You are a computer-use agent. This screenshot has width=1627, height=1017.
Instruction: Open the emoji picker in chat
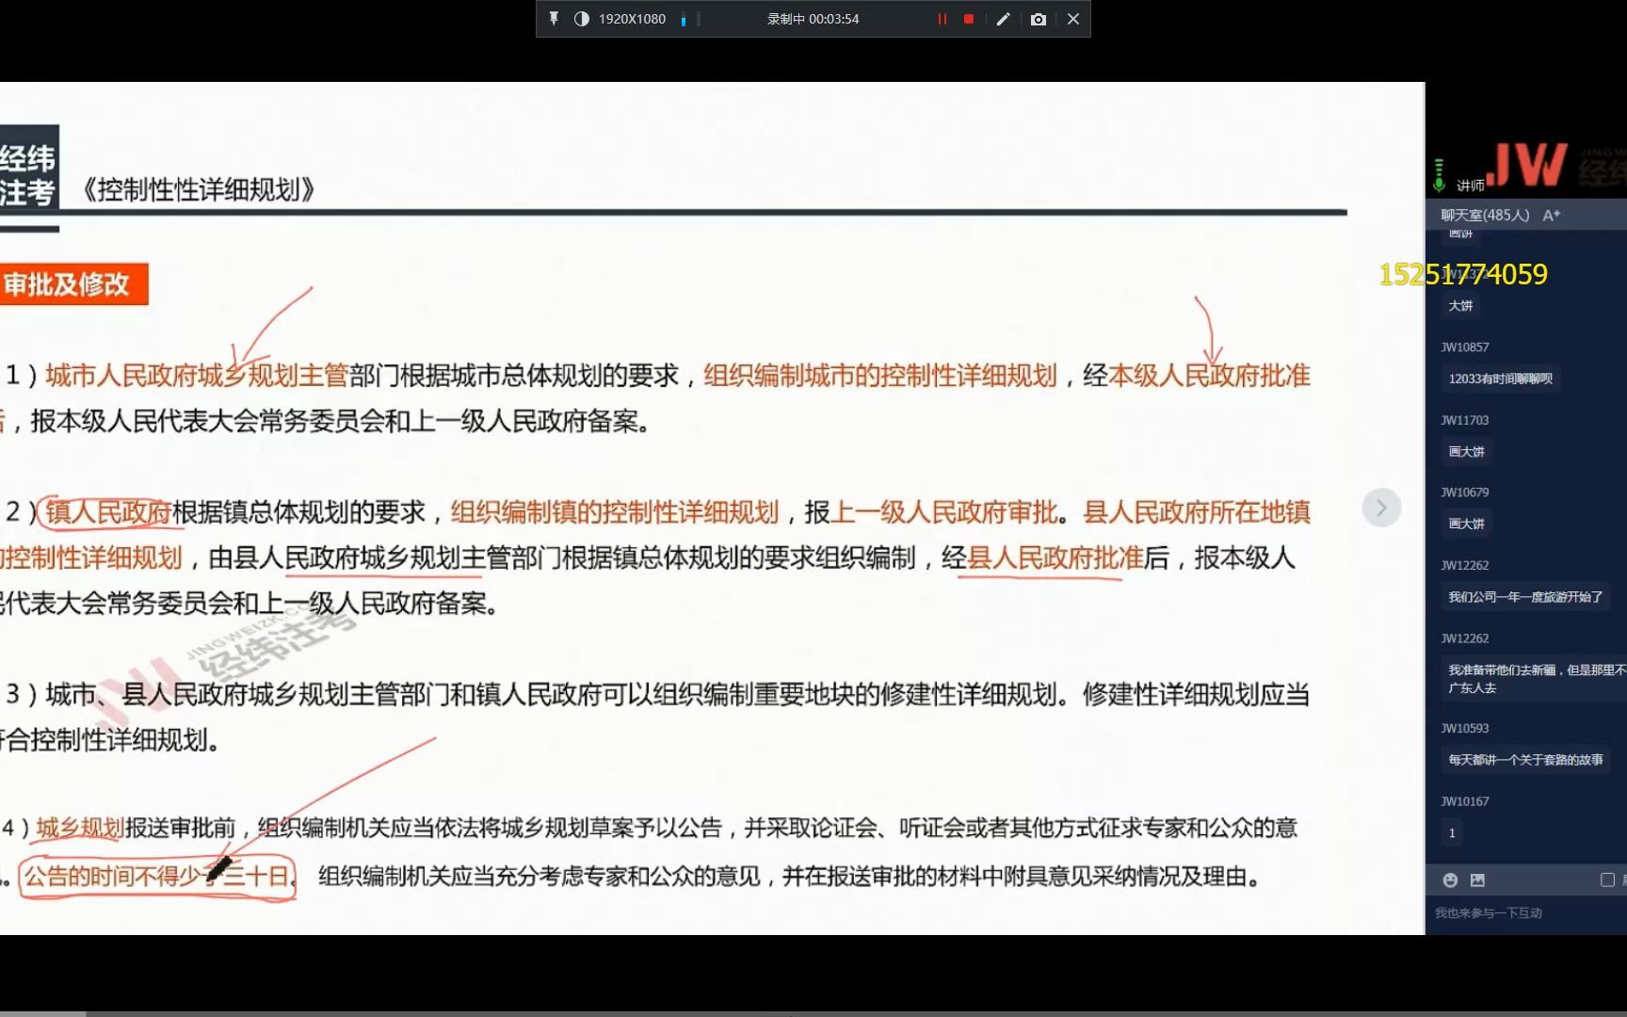1450,880
